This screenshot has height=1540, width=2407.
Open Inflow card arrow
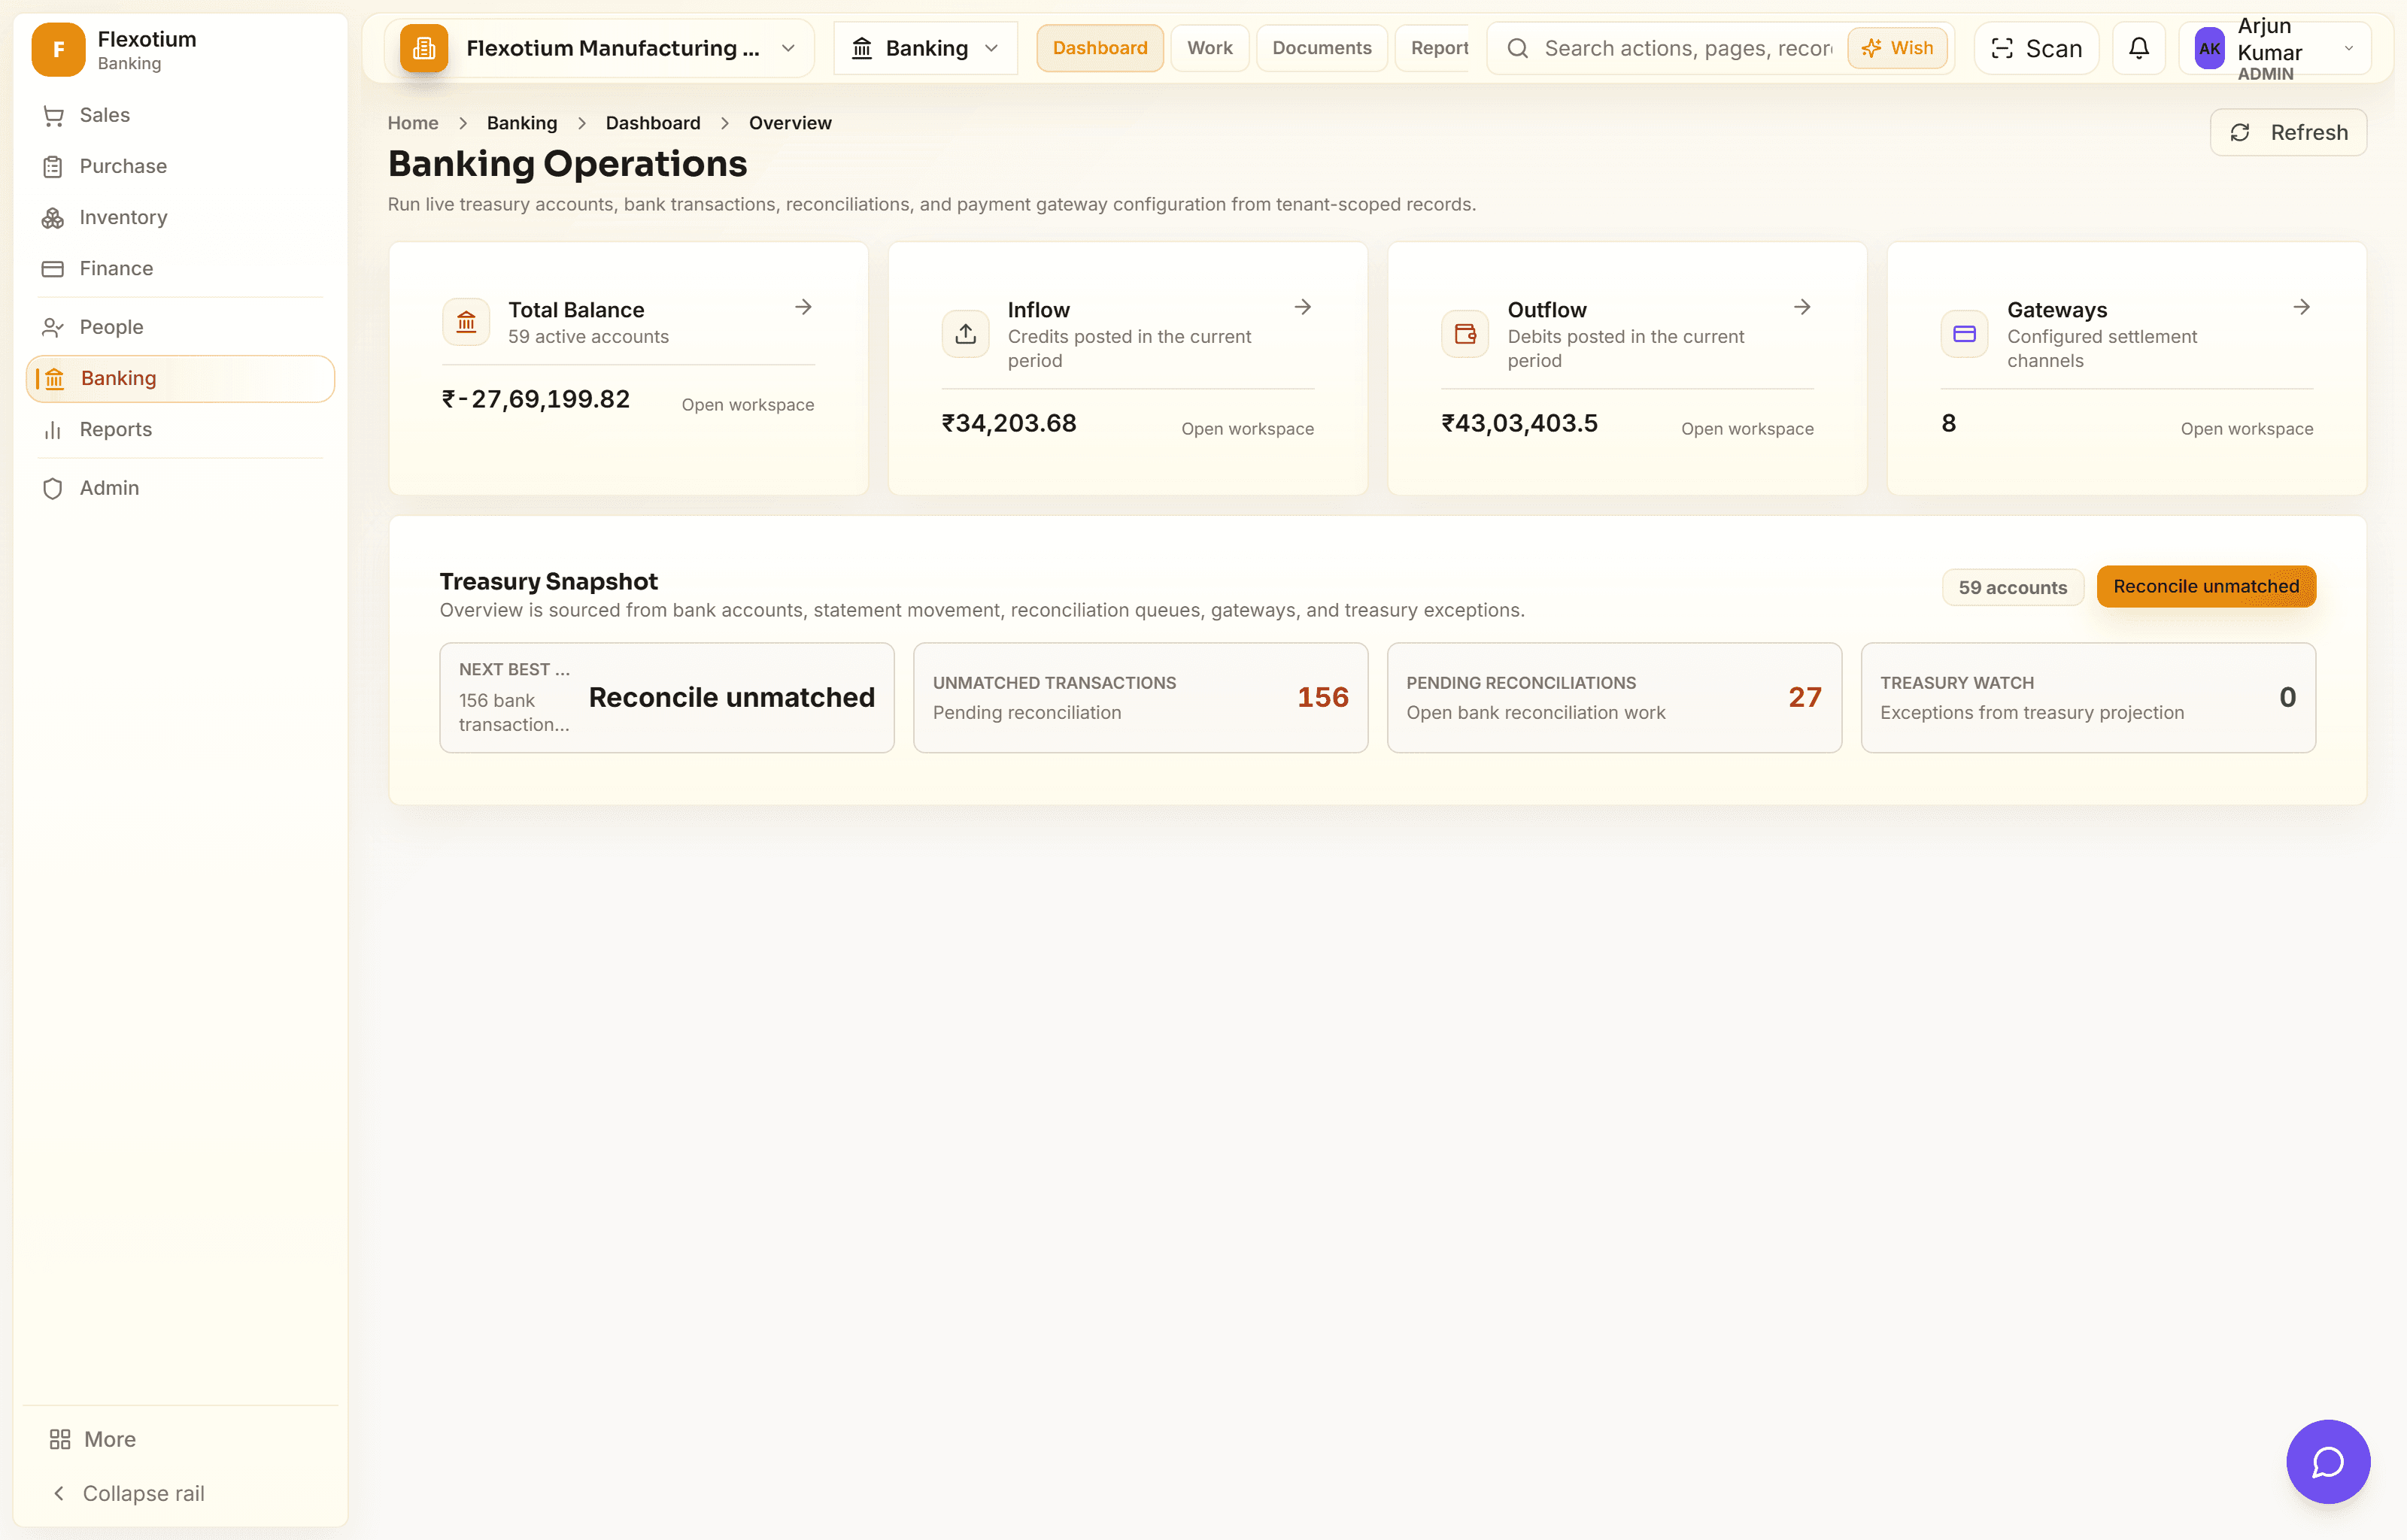(x=1302, y=307)
